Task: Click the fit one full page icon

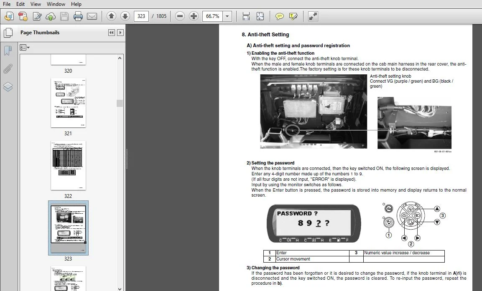Action: 260,16
